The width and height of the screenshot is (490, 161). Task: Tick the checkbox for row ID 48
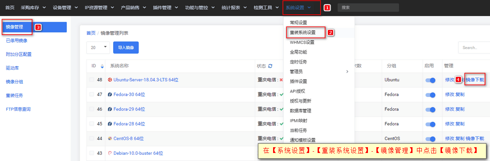(92, 80)
